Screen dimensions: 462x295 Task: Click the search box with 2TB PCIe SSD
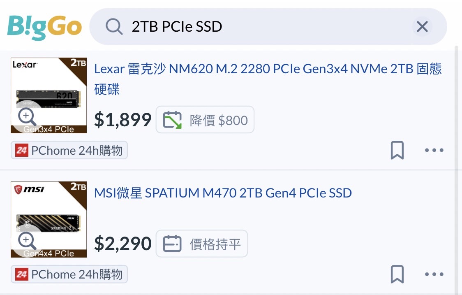click(263, 27)
